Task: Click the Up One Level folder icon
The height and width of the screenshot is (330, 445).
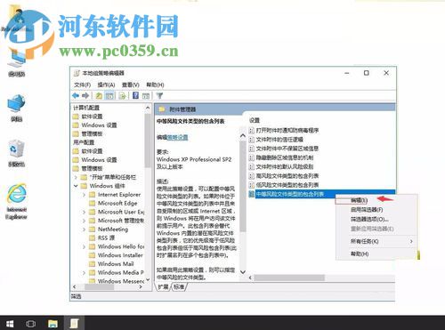Action: 99,96
